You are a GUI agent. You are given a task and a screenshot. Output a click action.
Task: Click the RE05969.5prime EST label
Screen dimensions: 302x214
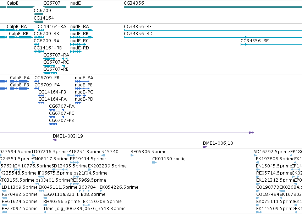(88, 180)
